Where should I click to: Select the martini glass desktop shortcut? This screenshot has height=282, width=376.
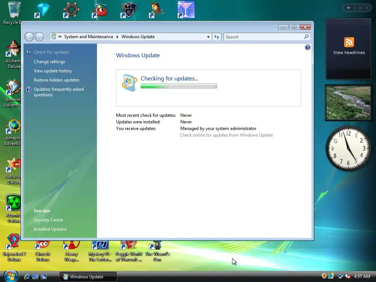coord(186,10)
